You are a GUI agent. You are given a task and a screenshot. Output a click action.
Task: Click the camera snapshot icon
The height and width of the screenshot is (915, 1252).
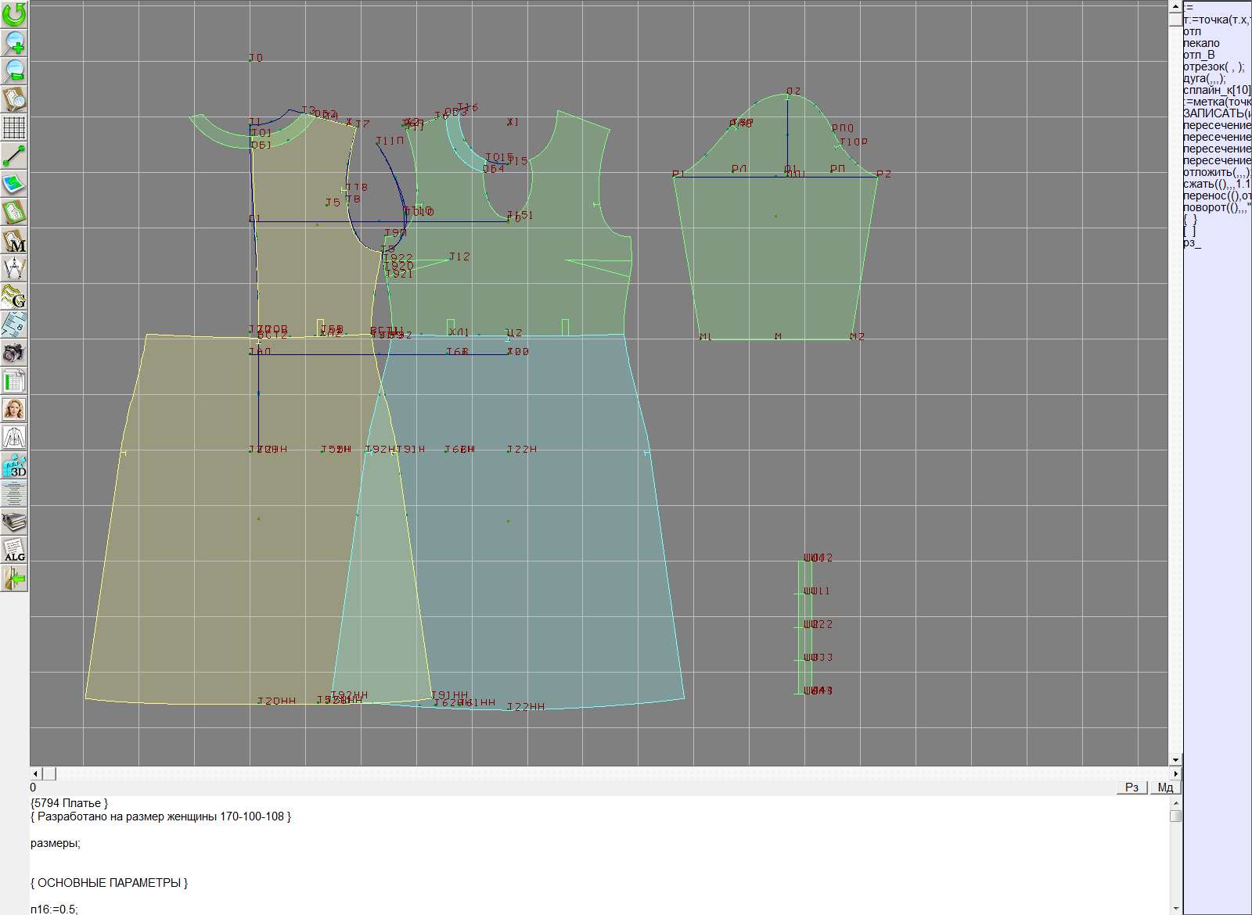pos(14,353)
